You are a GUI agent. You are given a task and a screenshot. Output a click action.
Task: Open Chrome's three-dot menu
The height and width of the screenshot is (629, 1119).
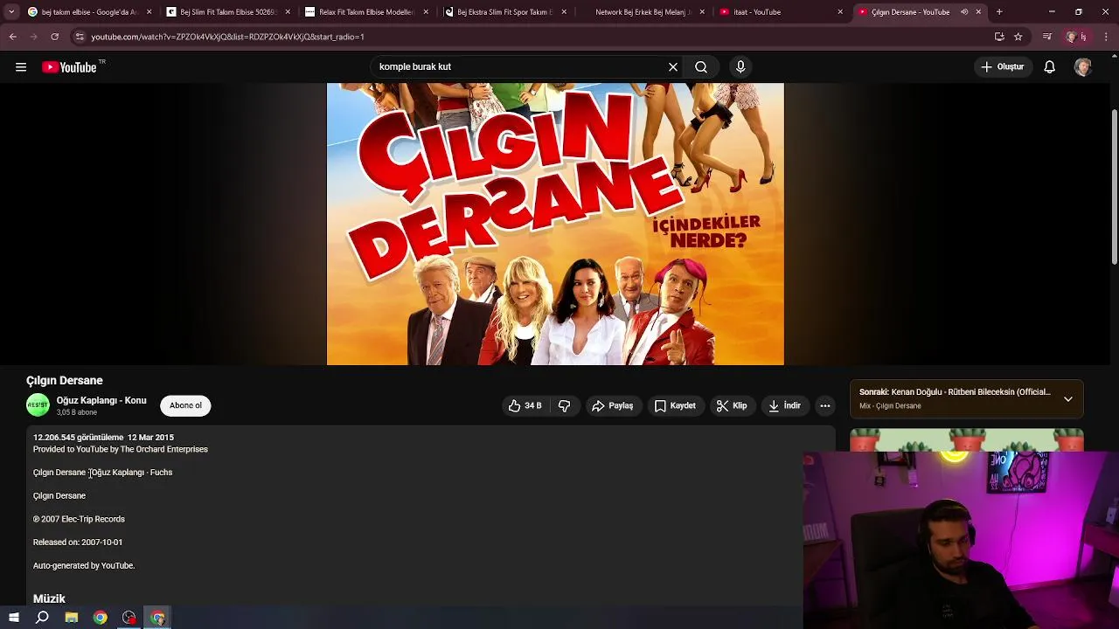tap(1106, 37)
